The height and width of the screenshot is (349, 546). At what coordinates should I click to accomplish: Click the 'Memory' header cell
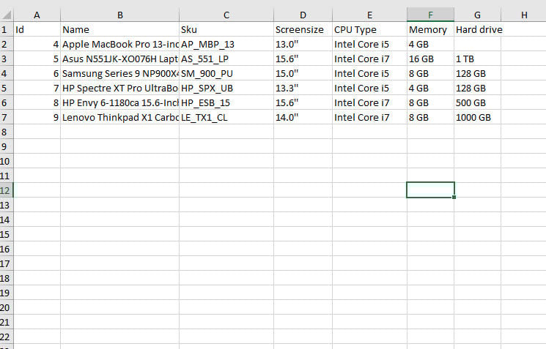click(430, 29)
